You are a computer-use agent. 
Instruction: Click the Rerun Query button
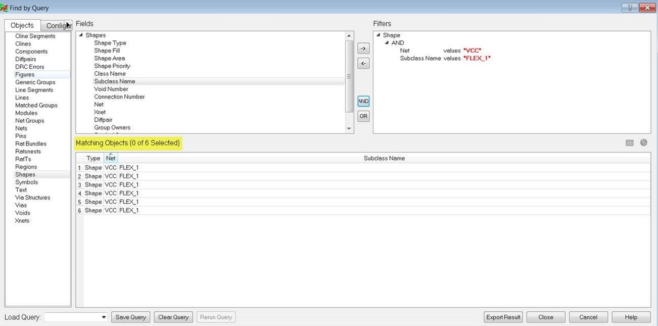tap(216, 317)
